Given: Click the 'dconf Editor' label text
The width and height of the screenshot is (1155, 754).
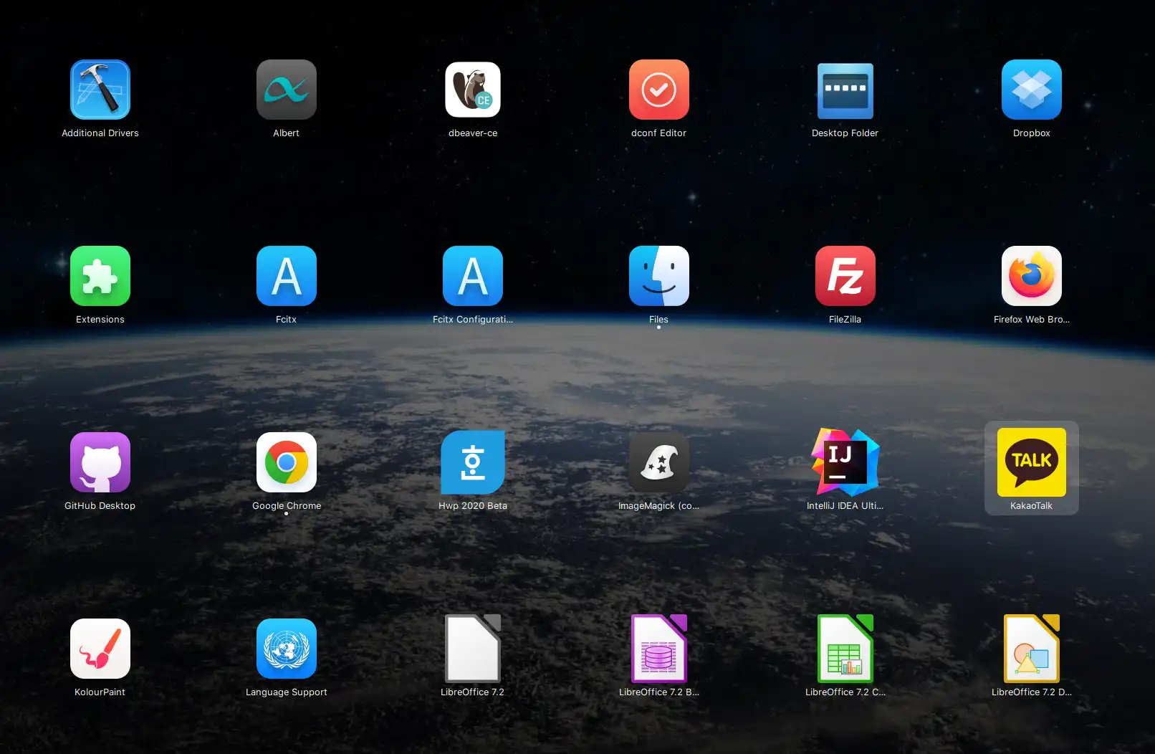Looking at the screenshot, I should [x=659, y=133].
